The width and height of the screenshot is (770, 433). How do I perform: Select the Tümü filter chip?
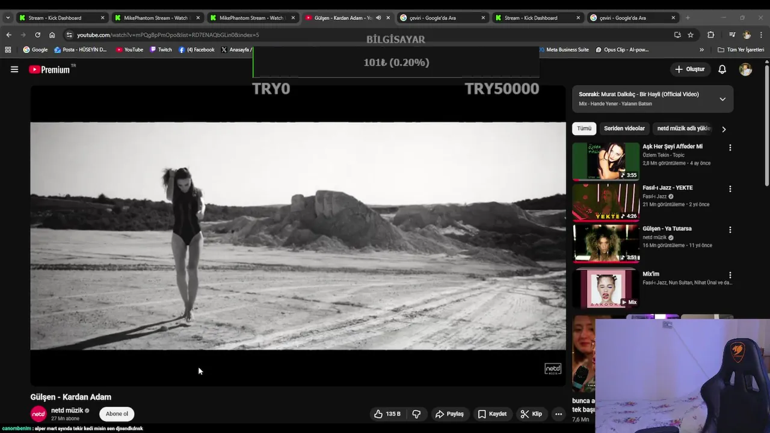coord(584,128)
